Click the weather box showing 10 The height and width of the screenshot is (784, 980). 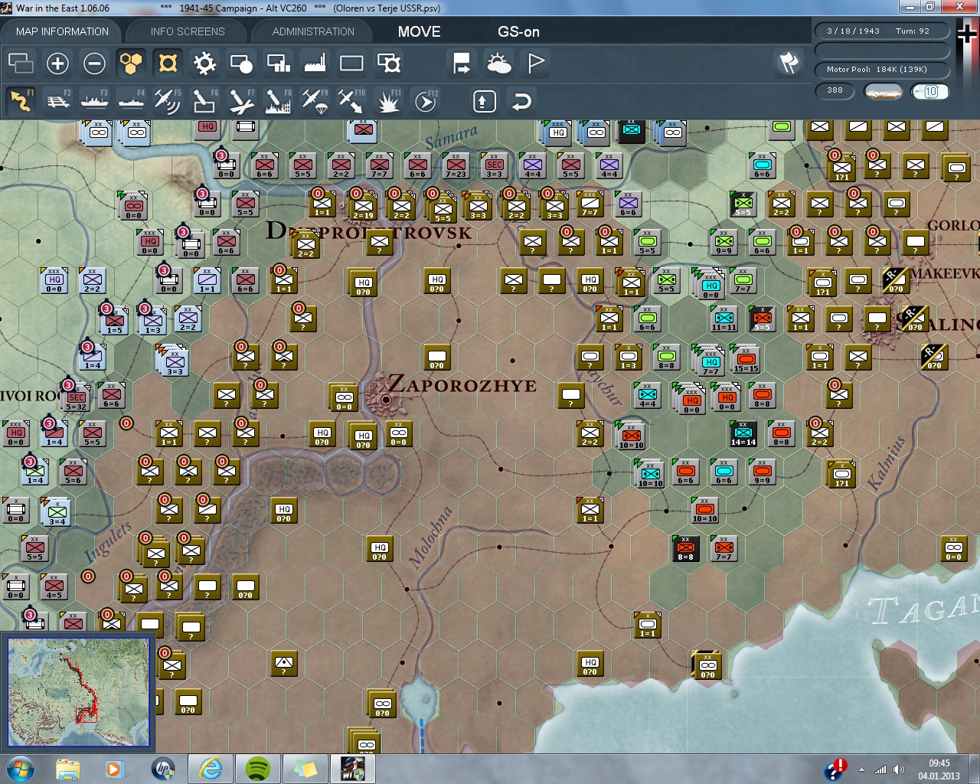[930, 91]
